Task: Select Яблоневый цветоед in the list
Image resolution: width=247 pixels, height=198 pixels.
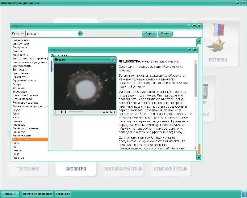Action: tap(25, 103)
